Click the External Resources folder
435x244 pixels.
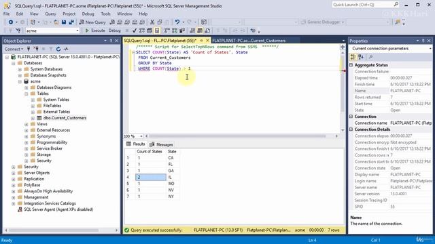coord(53,130)
